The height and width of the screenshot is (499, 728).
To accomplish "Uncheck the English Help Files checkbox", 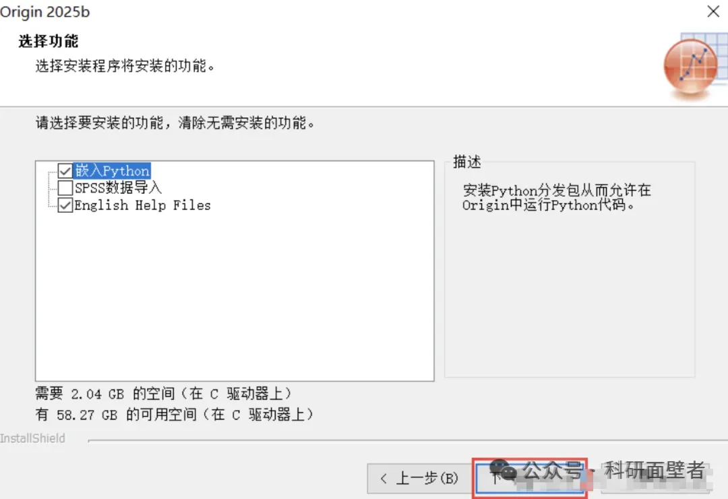I will click(x=65, y=205).
